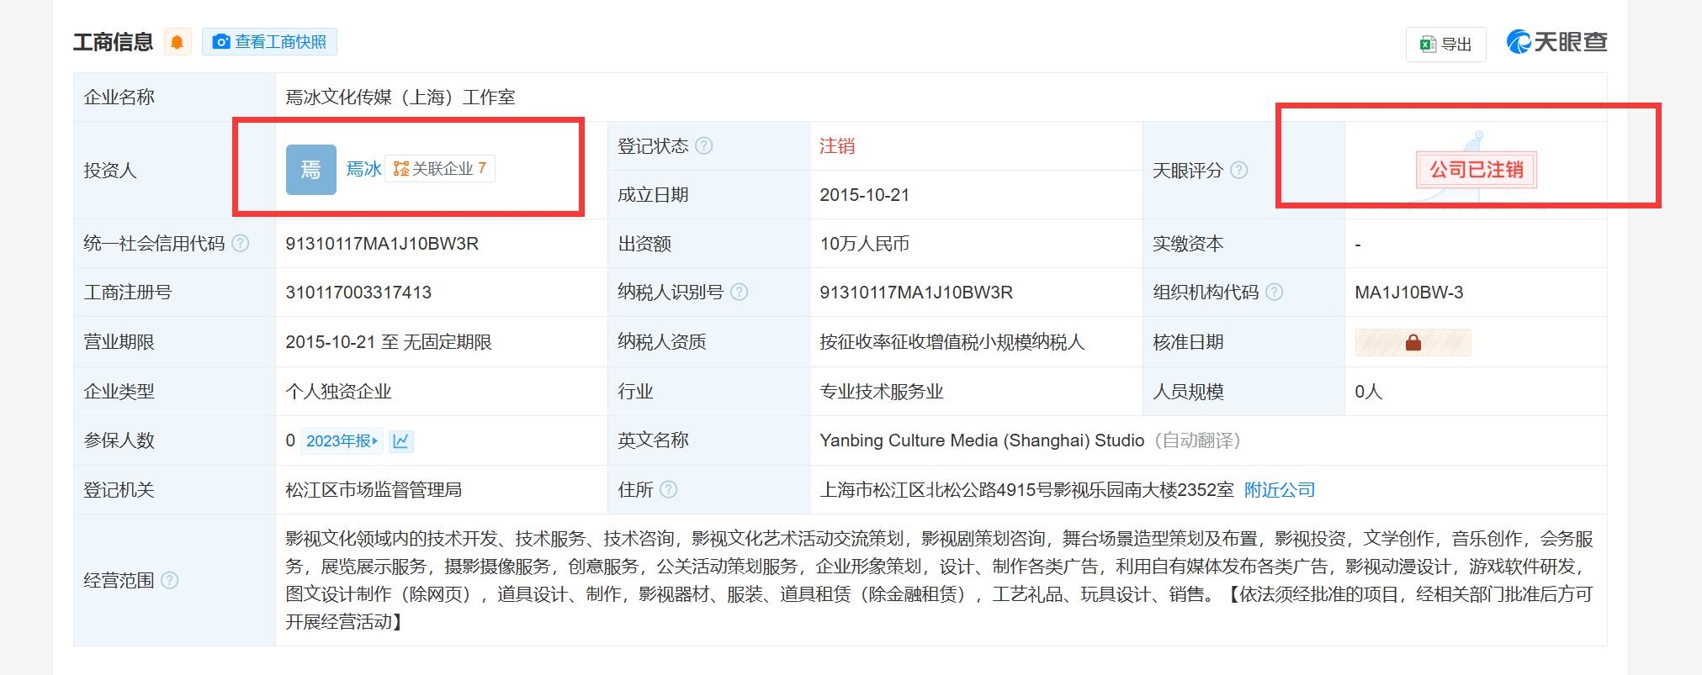
Task: Click help icon beside 统一社会信用代码
Action: click(241, 244)
